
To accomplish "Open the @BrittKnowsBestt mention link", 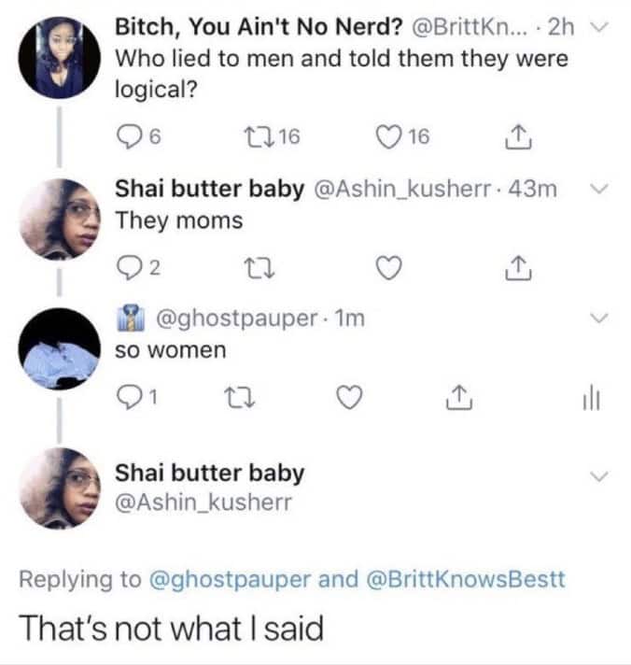I will click(461, 578).
